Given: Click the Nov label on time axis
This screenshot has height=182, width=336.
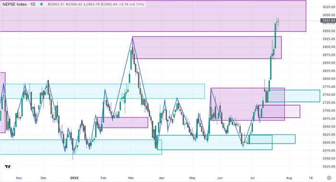Looking at the screenshot, I should 19,178.
